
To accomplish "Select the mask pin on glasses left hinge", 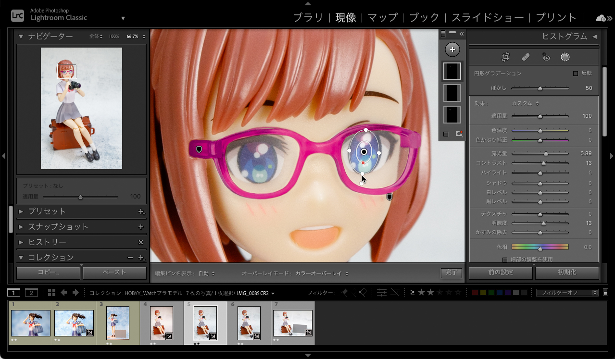I will pos(199,150).
